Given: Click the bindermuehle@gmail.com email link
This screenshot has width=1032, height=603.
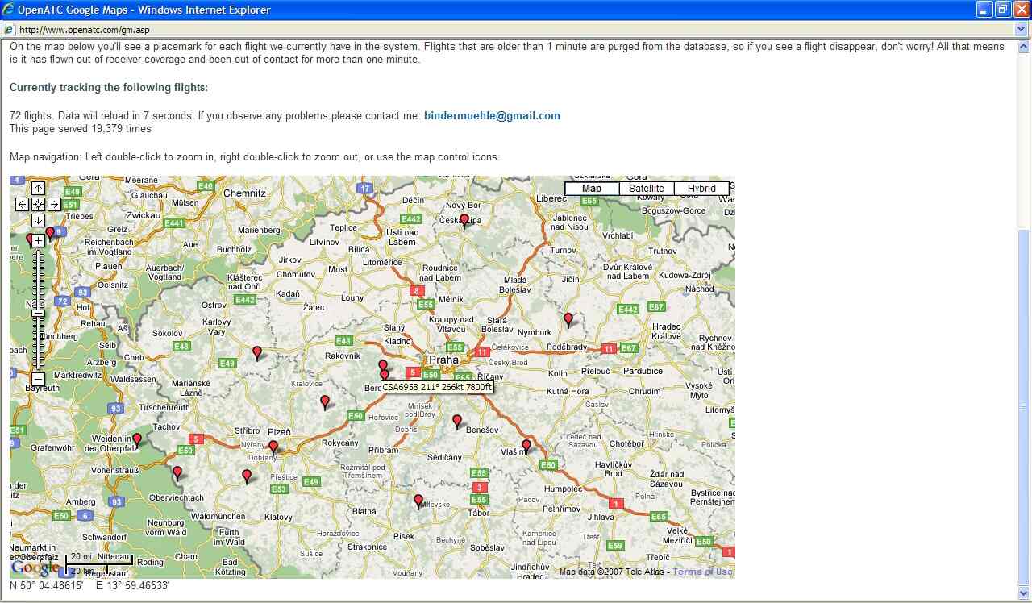Looking at the screenshot, I should coord(492,115).
